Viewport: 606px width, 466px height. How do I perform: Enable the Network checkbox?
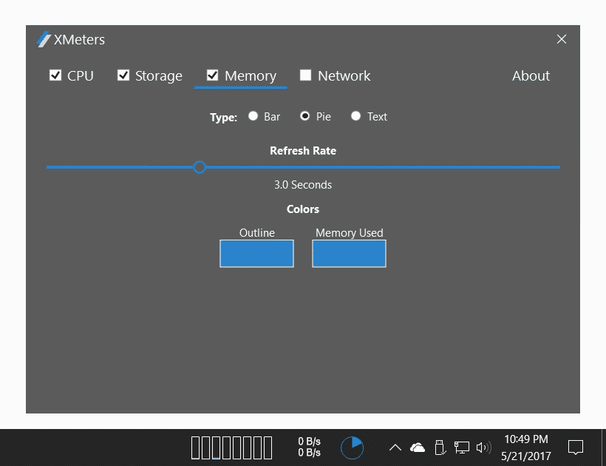305,75
